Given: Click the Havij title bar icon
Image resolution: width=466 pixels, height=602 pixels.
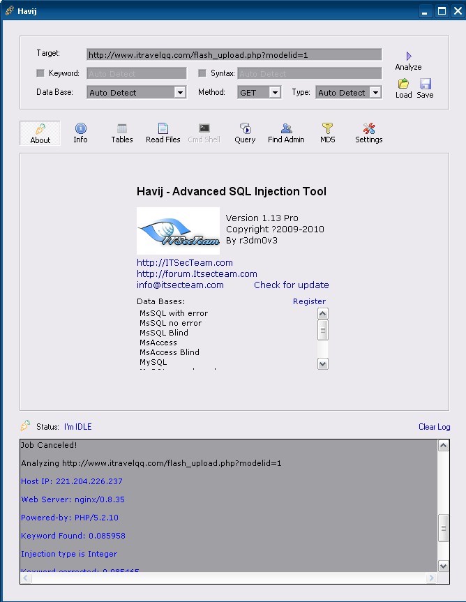Looking at the screenshot, I should (10, 10).
